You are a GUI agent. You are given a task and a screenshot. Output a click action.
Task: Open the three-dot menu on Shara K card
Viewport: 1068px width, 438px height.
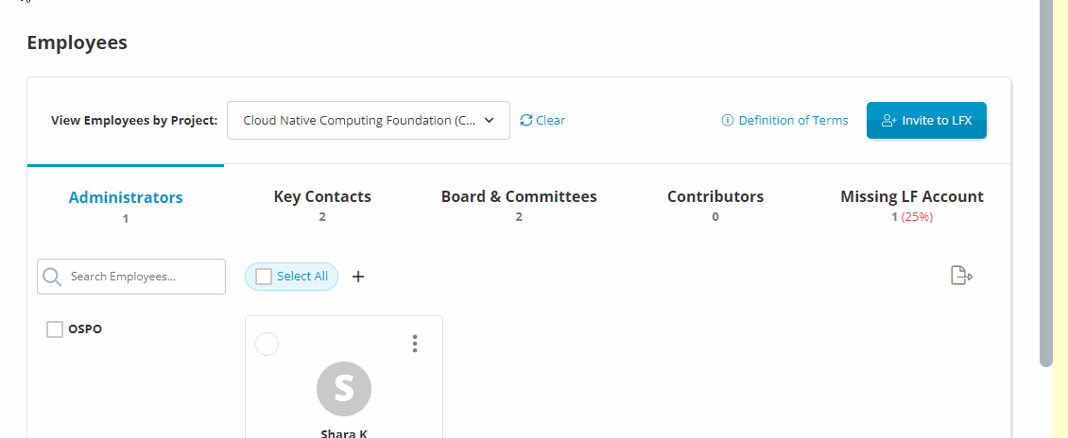[415, 344]
